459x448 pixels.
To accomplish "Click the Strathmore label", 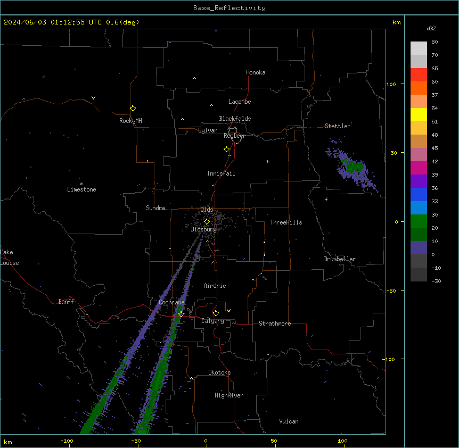I will pos(275,323).
